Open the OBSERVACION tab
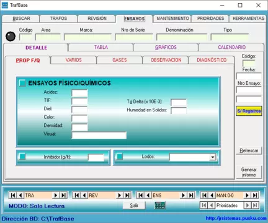Image resolution: width=268 pixels, height=223 pixels. pos(166,60)
